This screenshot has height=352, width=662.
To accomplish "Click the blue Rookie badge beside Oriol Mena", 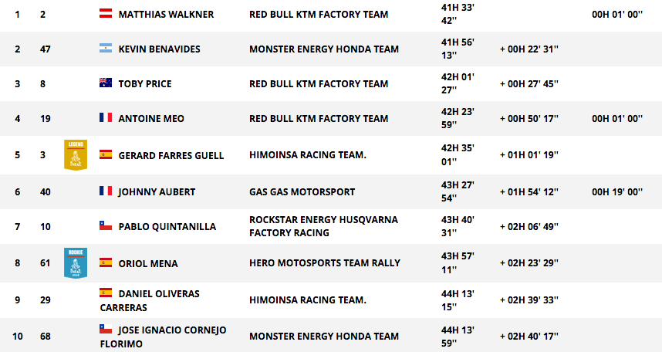I will click(x=76, y=262).
